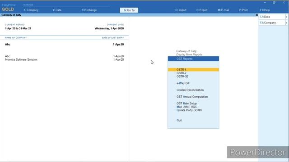Image resolution: width=289 pixels, height=162 pixels.
Task: Select GSTR-1 report
Action: coord(193,70)
